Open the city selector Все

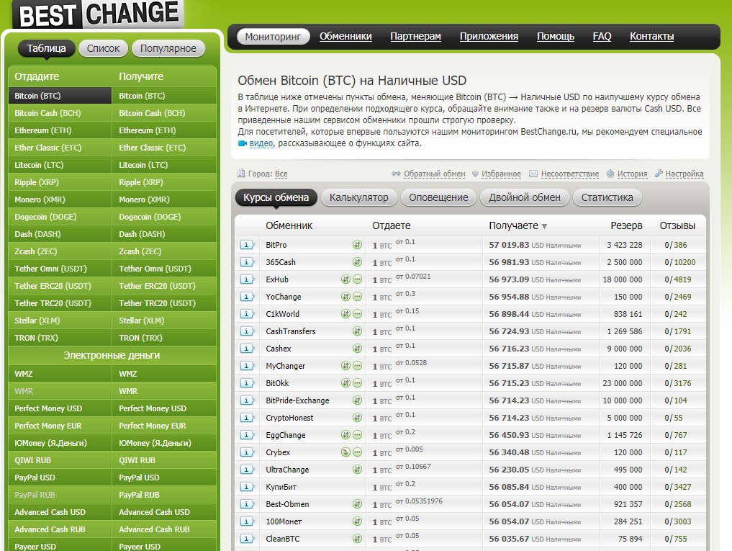pyautogui.click(x=281, y=174)
